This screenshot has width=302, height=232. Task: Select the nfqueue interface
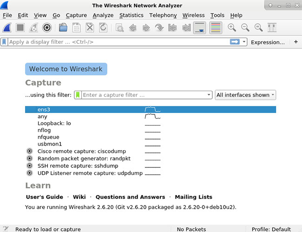151,137
